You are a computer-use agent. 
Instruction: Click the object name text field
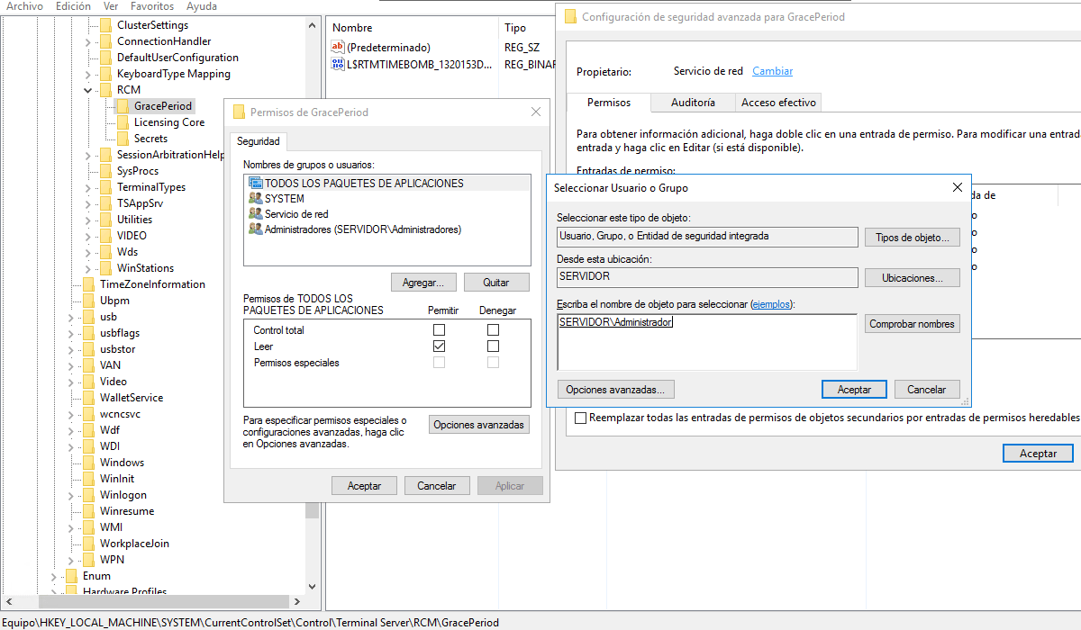click(x=706, y=342)
